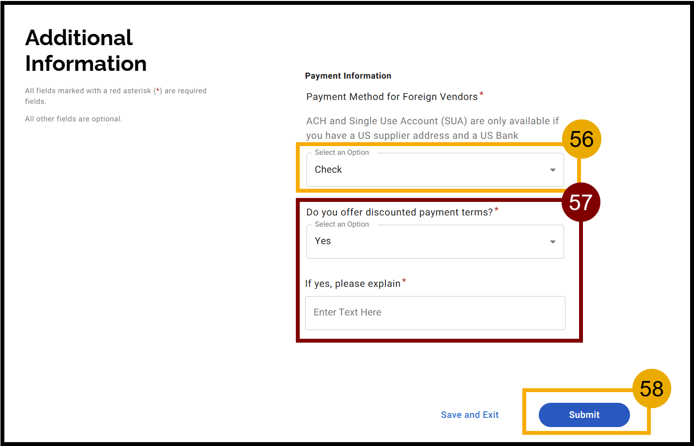Click Save and Exit
The width and height of the screenshot is (694, 446).
pyautogui.click(x=469, y=414)
